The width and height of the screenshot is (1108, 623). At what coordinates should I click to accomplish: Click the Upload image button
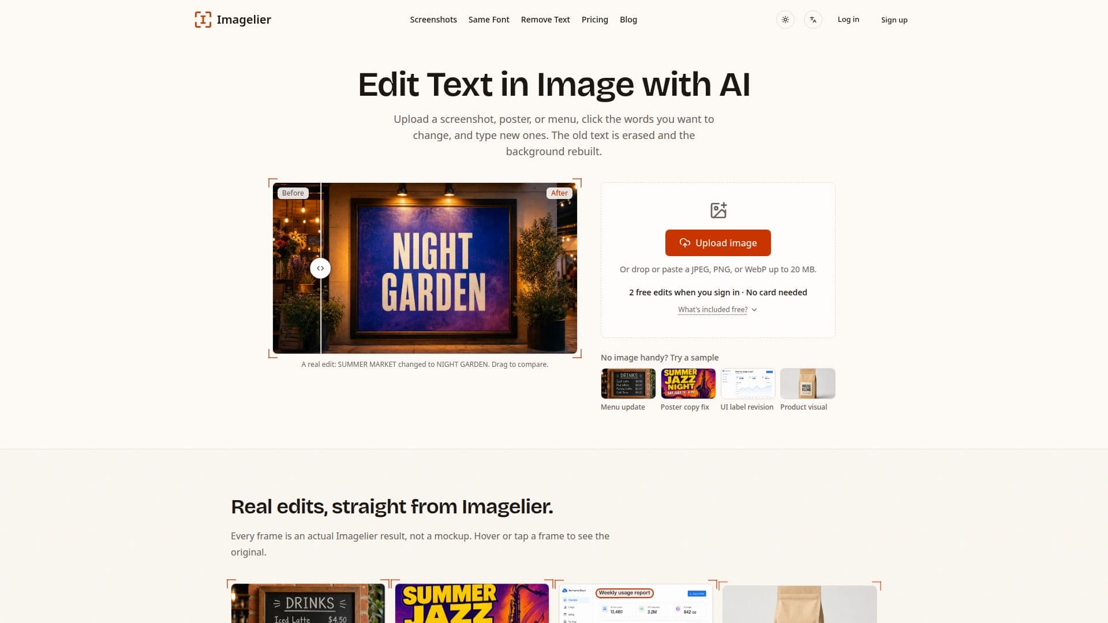point(718,243)
